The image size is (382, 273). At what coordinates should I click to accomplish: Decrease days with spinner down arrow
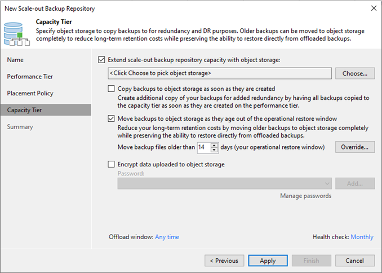tap(214, 150)
